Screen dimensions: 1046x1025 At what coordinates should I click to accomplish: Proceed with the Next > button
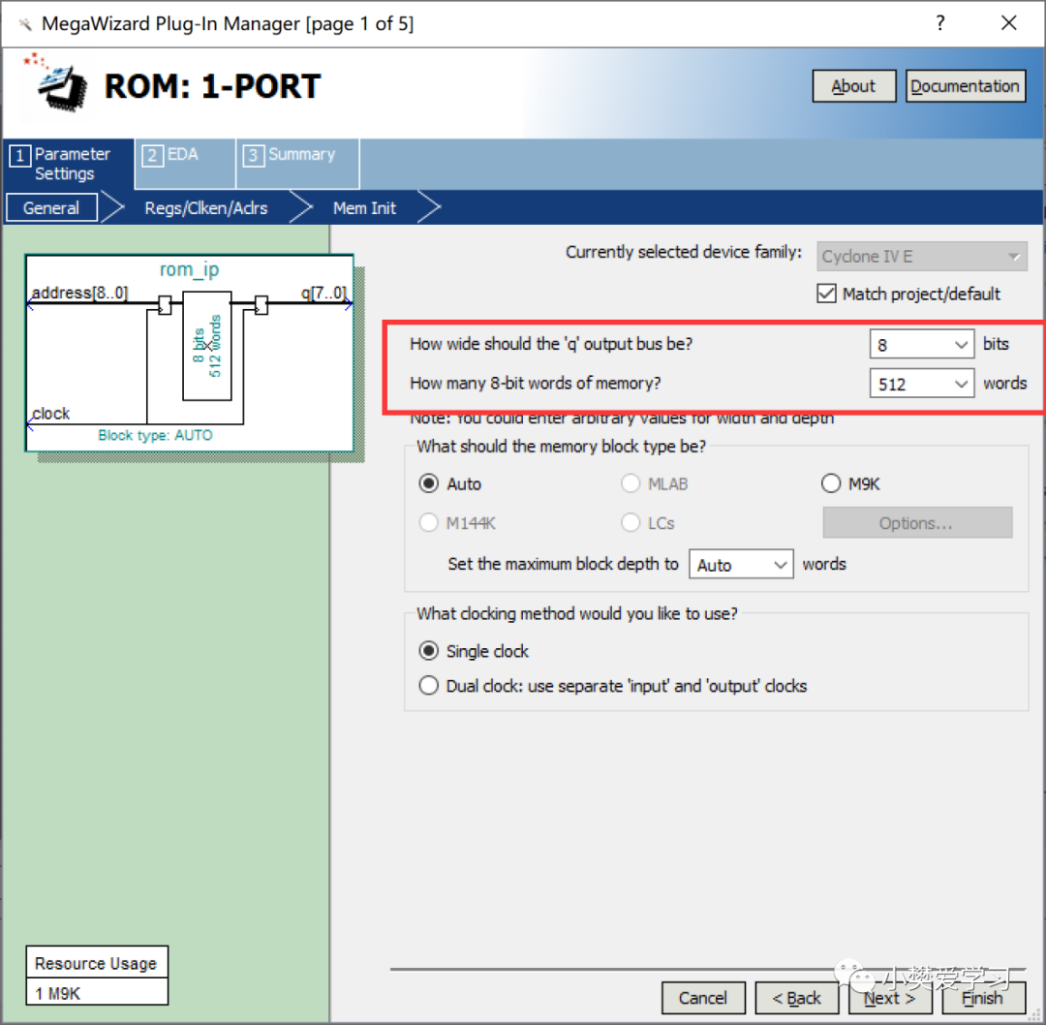pyautogui.click(x=890, y=998)
